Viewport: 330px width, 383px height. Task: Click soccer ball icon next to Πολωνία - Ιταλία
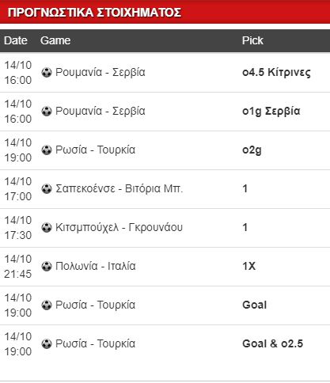[47, 266]
